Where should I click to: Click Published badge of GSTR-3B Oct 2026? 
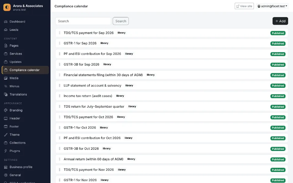[x=278, y=149]
